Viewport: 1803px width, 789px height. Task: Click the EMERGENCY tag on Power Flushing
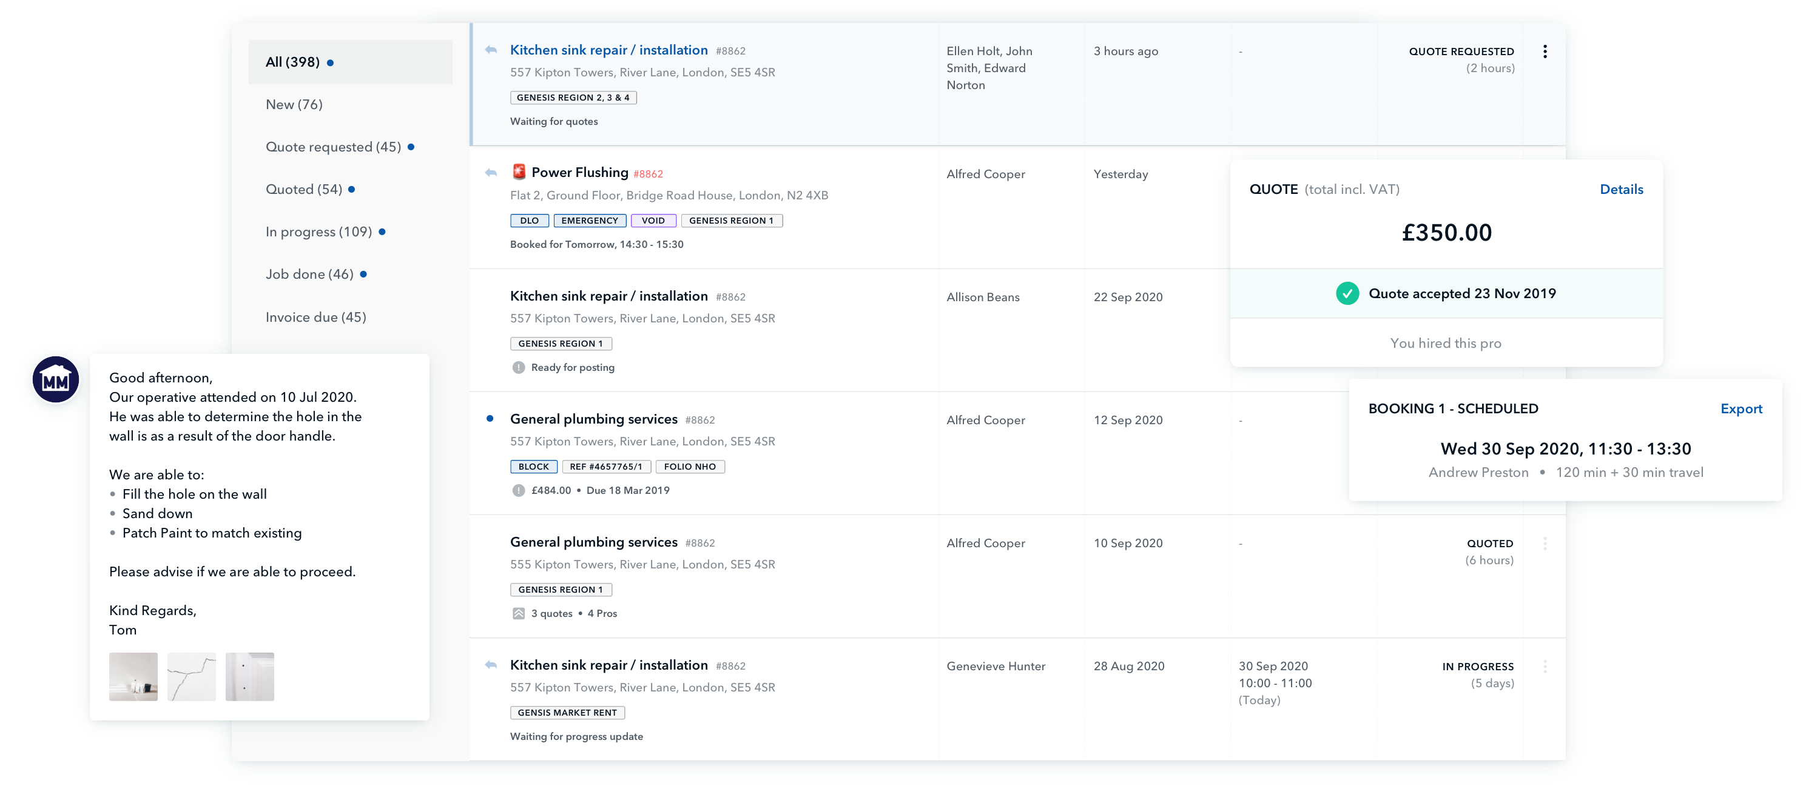[589, 221]
